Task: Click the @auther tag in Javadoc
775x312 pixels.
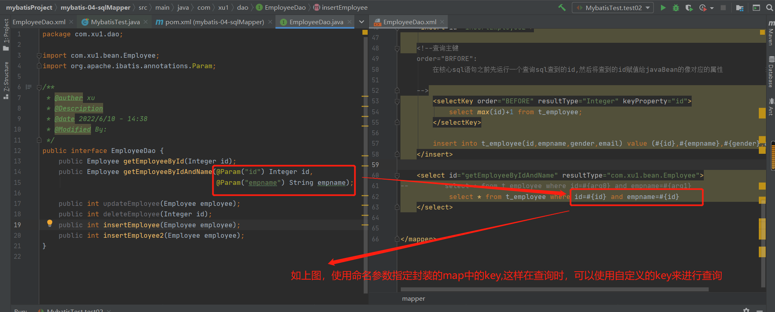Action: (x=69, y=98)
